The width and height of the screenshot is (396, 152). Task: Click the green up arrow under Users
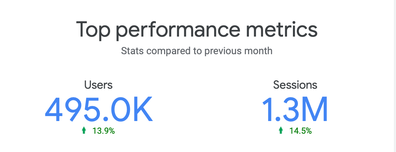point(84,130)
